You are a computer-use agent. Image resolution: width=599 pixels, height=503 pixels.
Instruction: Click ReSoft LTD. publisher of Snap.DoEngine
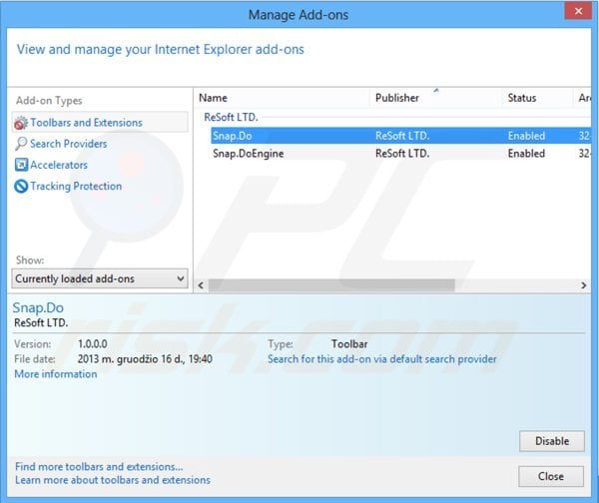402,154
